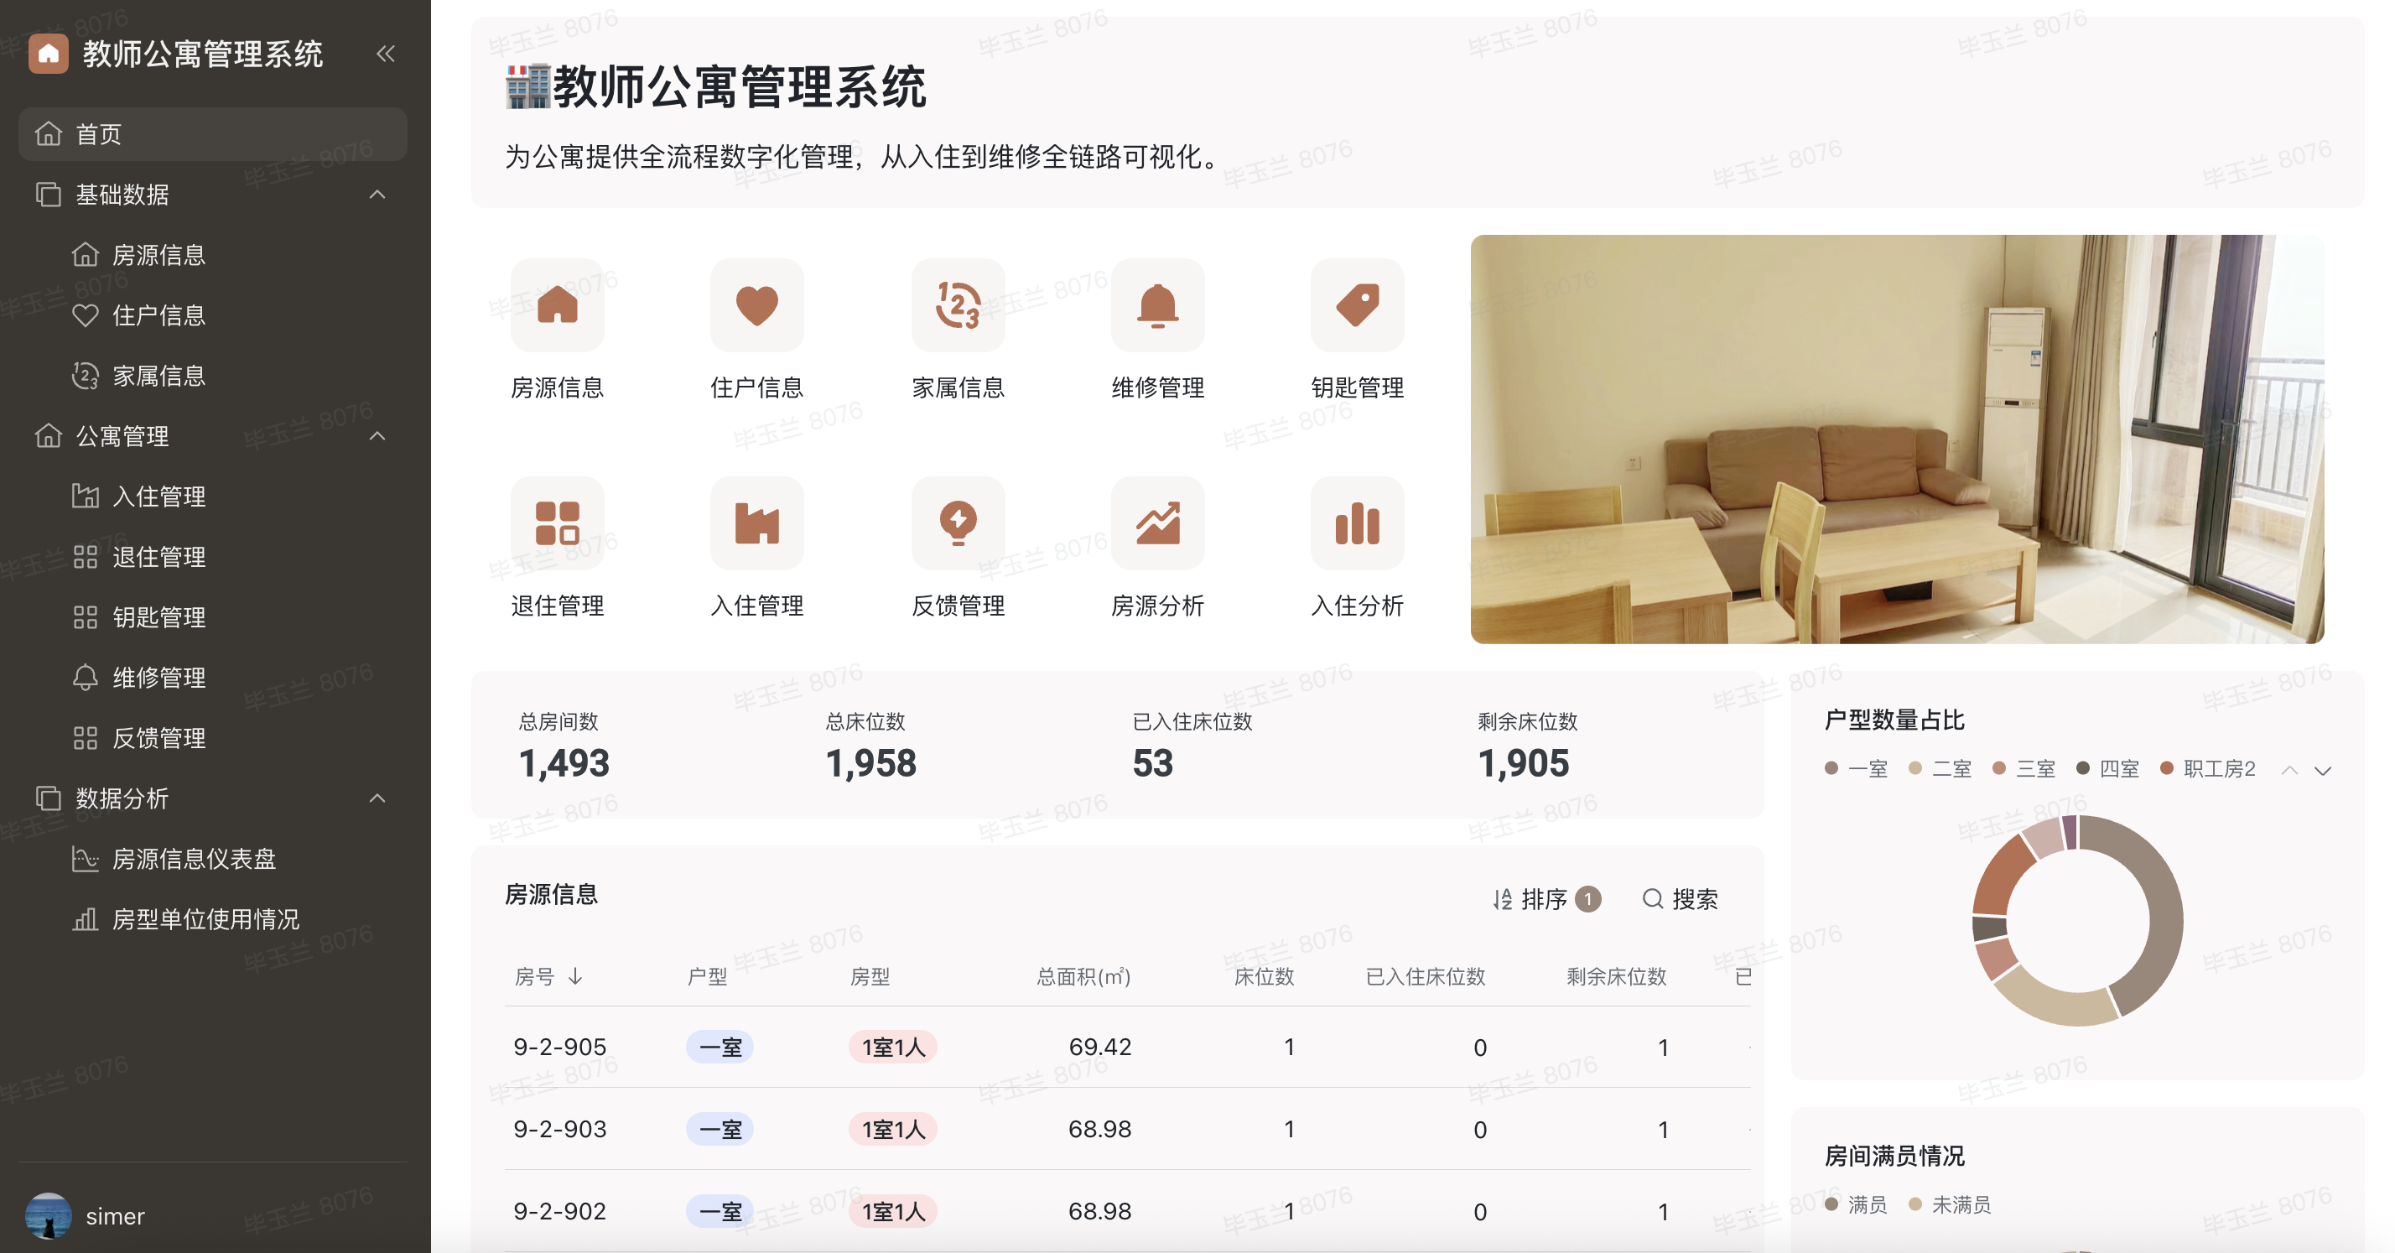This screenshot has height=1253, width=2395.
Task: Collapse the 公寓管理 sidebar group
Action: pos(377,436)
